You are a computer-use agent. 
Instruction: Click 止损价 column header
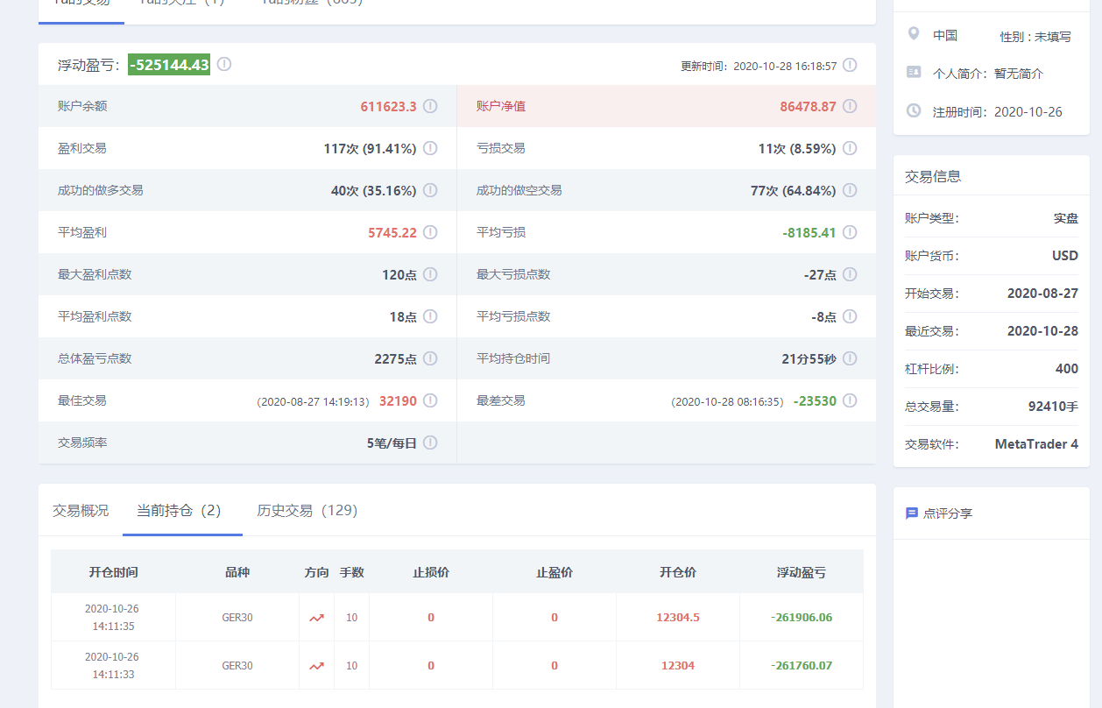tap(431, 572)
